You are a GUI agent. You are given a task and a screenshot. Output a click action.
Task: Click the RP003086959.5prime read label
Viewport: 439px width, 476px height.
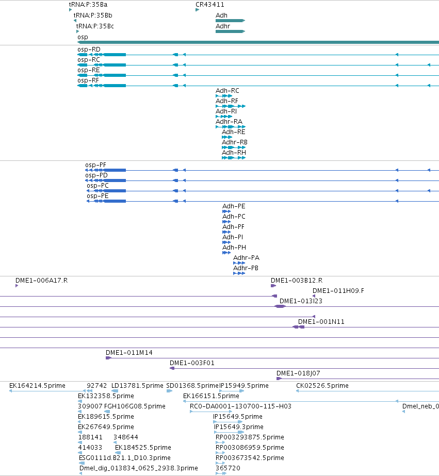[250, 448]
